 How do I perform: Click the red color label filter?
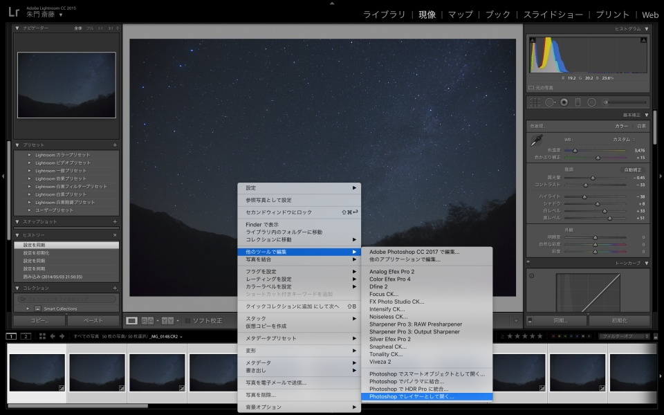553,336
